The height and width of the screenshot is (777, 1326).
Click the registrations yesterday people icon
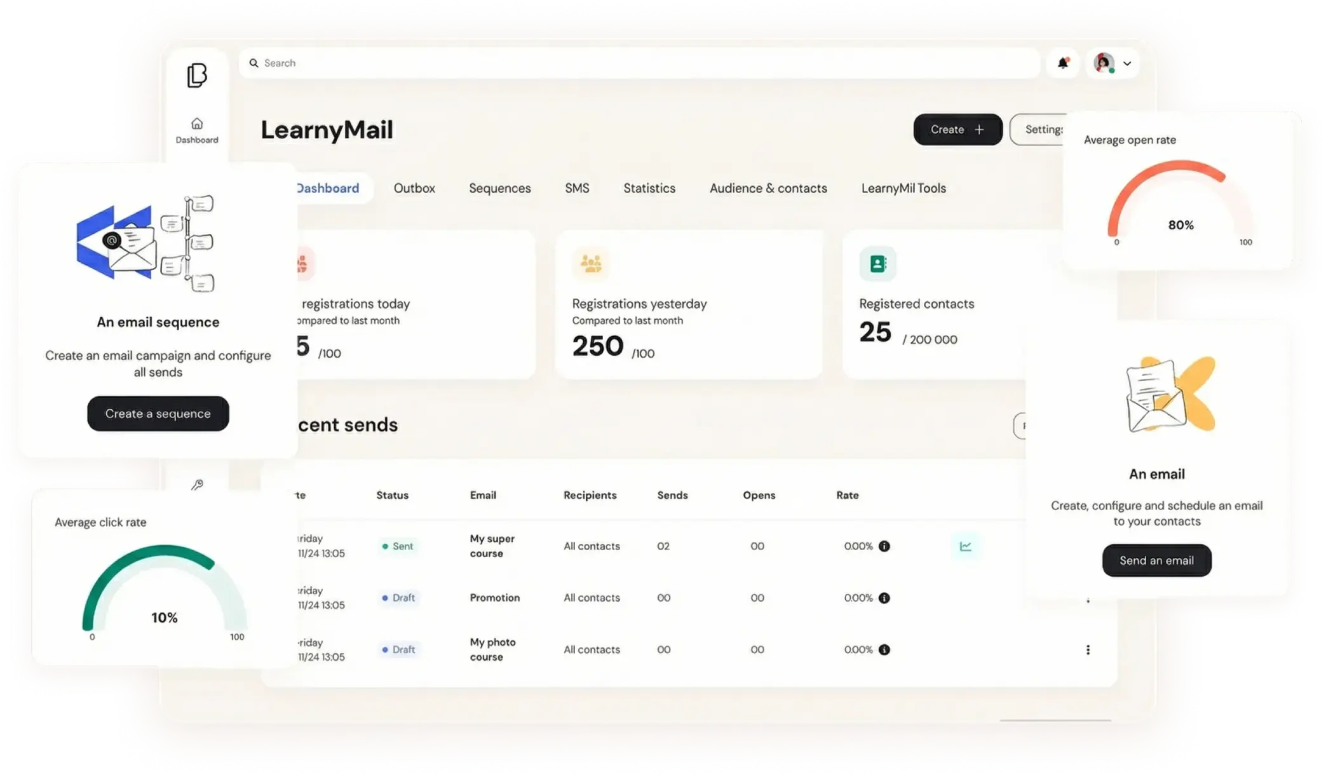pyautogui.click(x=590, y=264)
